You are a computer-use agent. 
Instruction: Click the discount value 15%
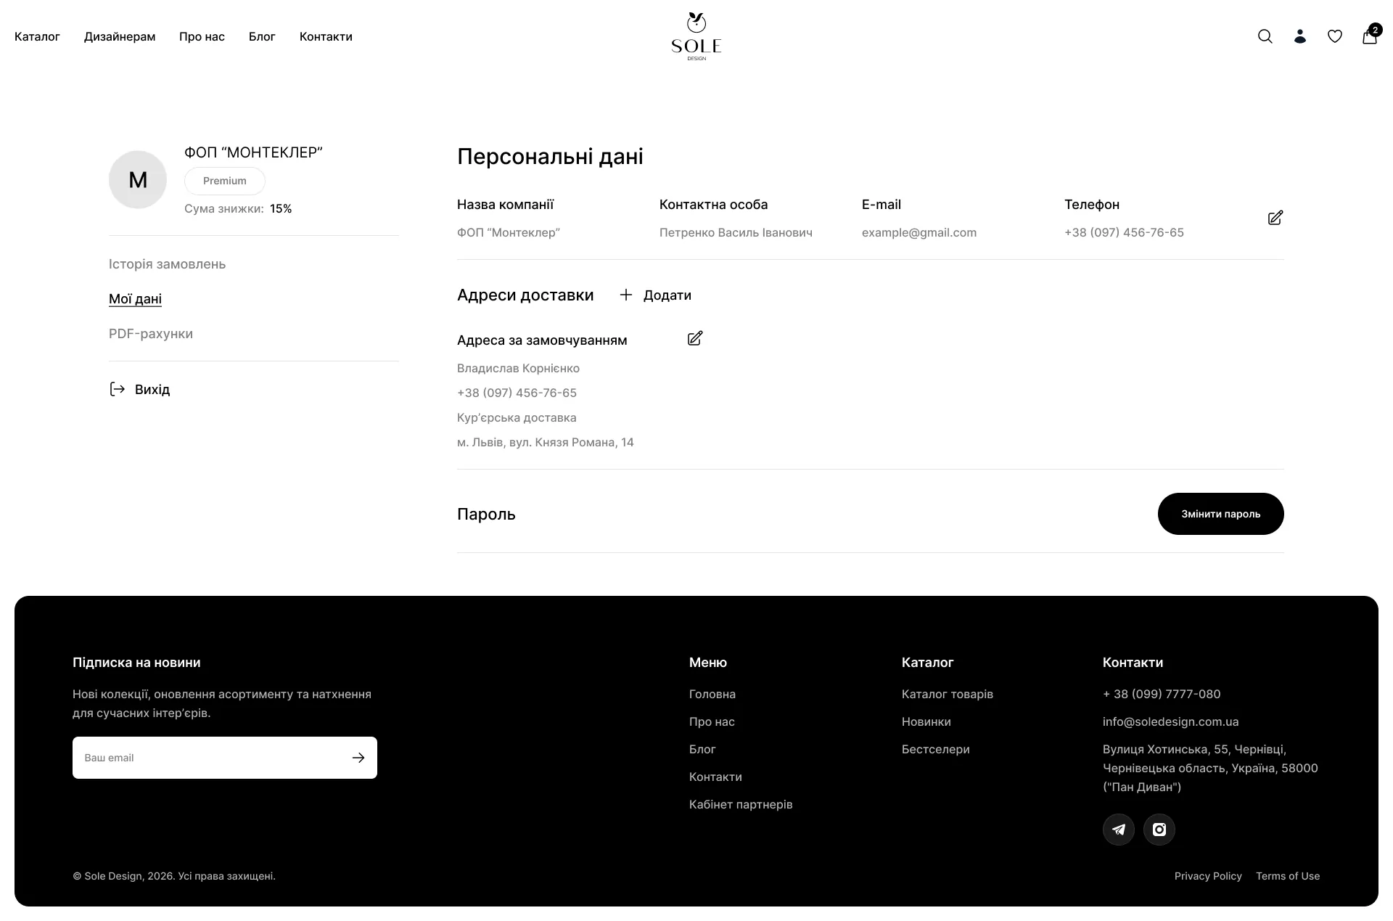(281, 209)
